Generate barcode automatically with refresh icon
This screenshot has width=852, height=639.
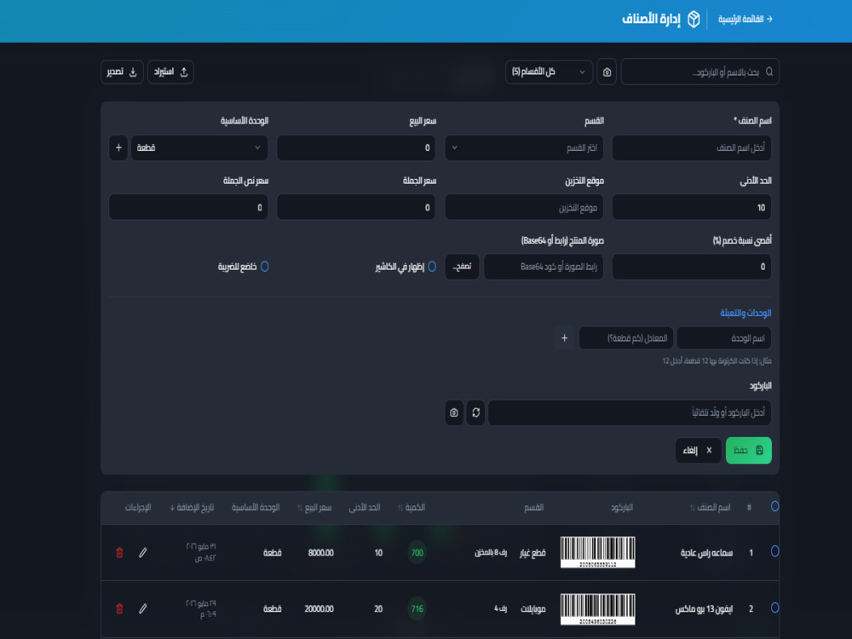click(x=475, y=412)
